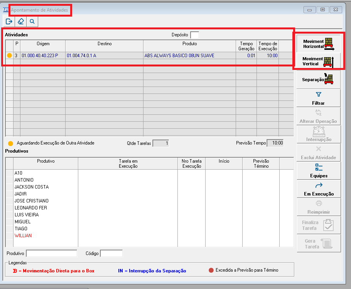The height and width of the screenshot is (289, 351).
Task: Select Moviment Horizontal button
Action: (318, 44)
